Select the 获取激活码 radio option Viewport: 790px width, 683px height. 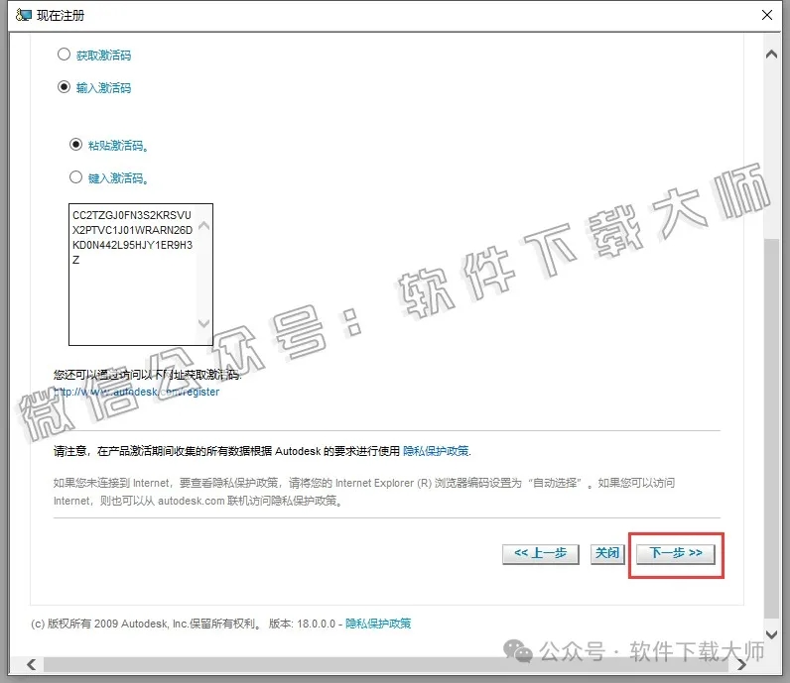tap(64, 55)
